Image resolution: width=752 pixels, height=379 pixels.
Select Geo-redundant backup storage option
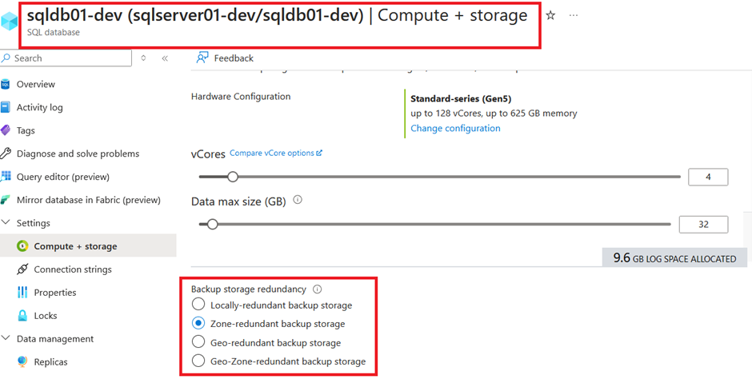pos(198,342)
